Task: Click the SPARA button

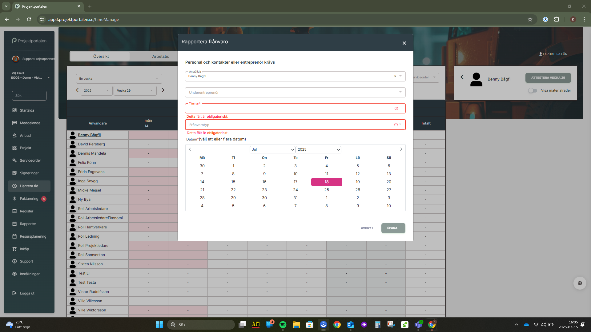Action: pos(393,228)
